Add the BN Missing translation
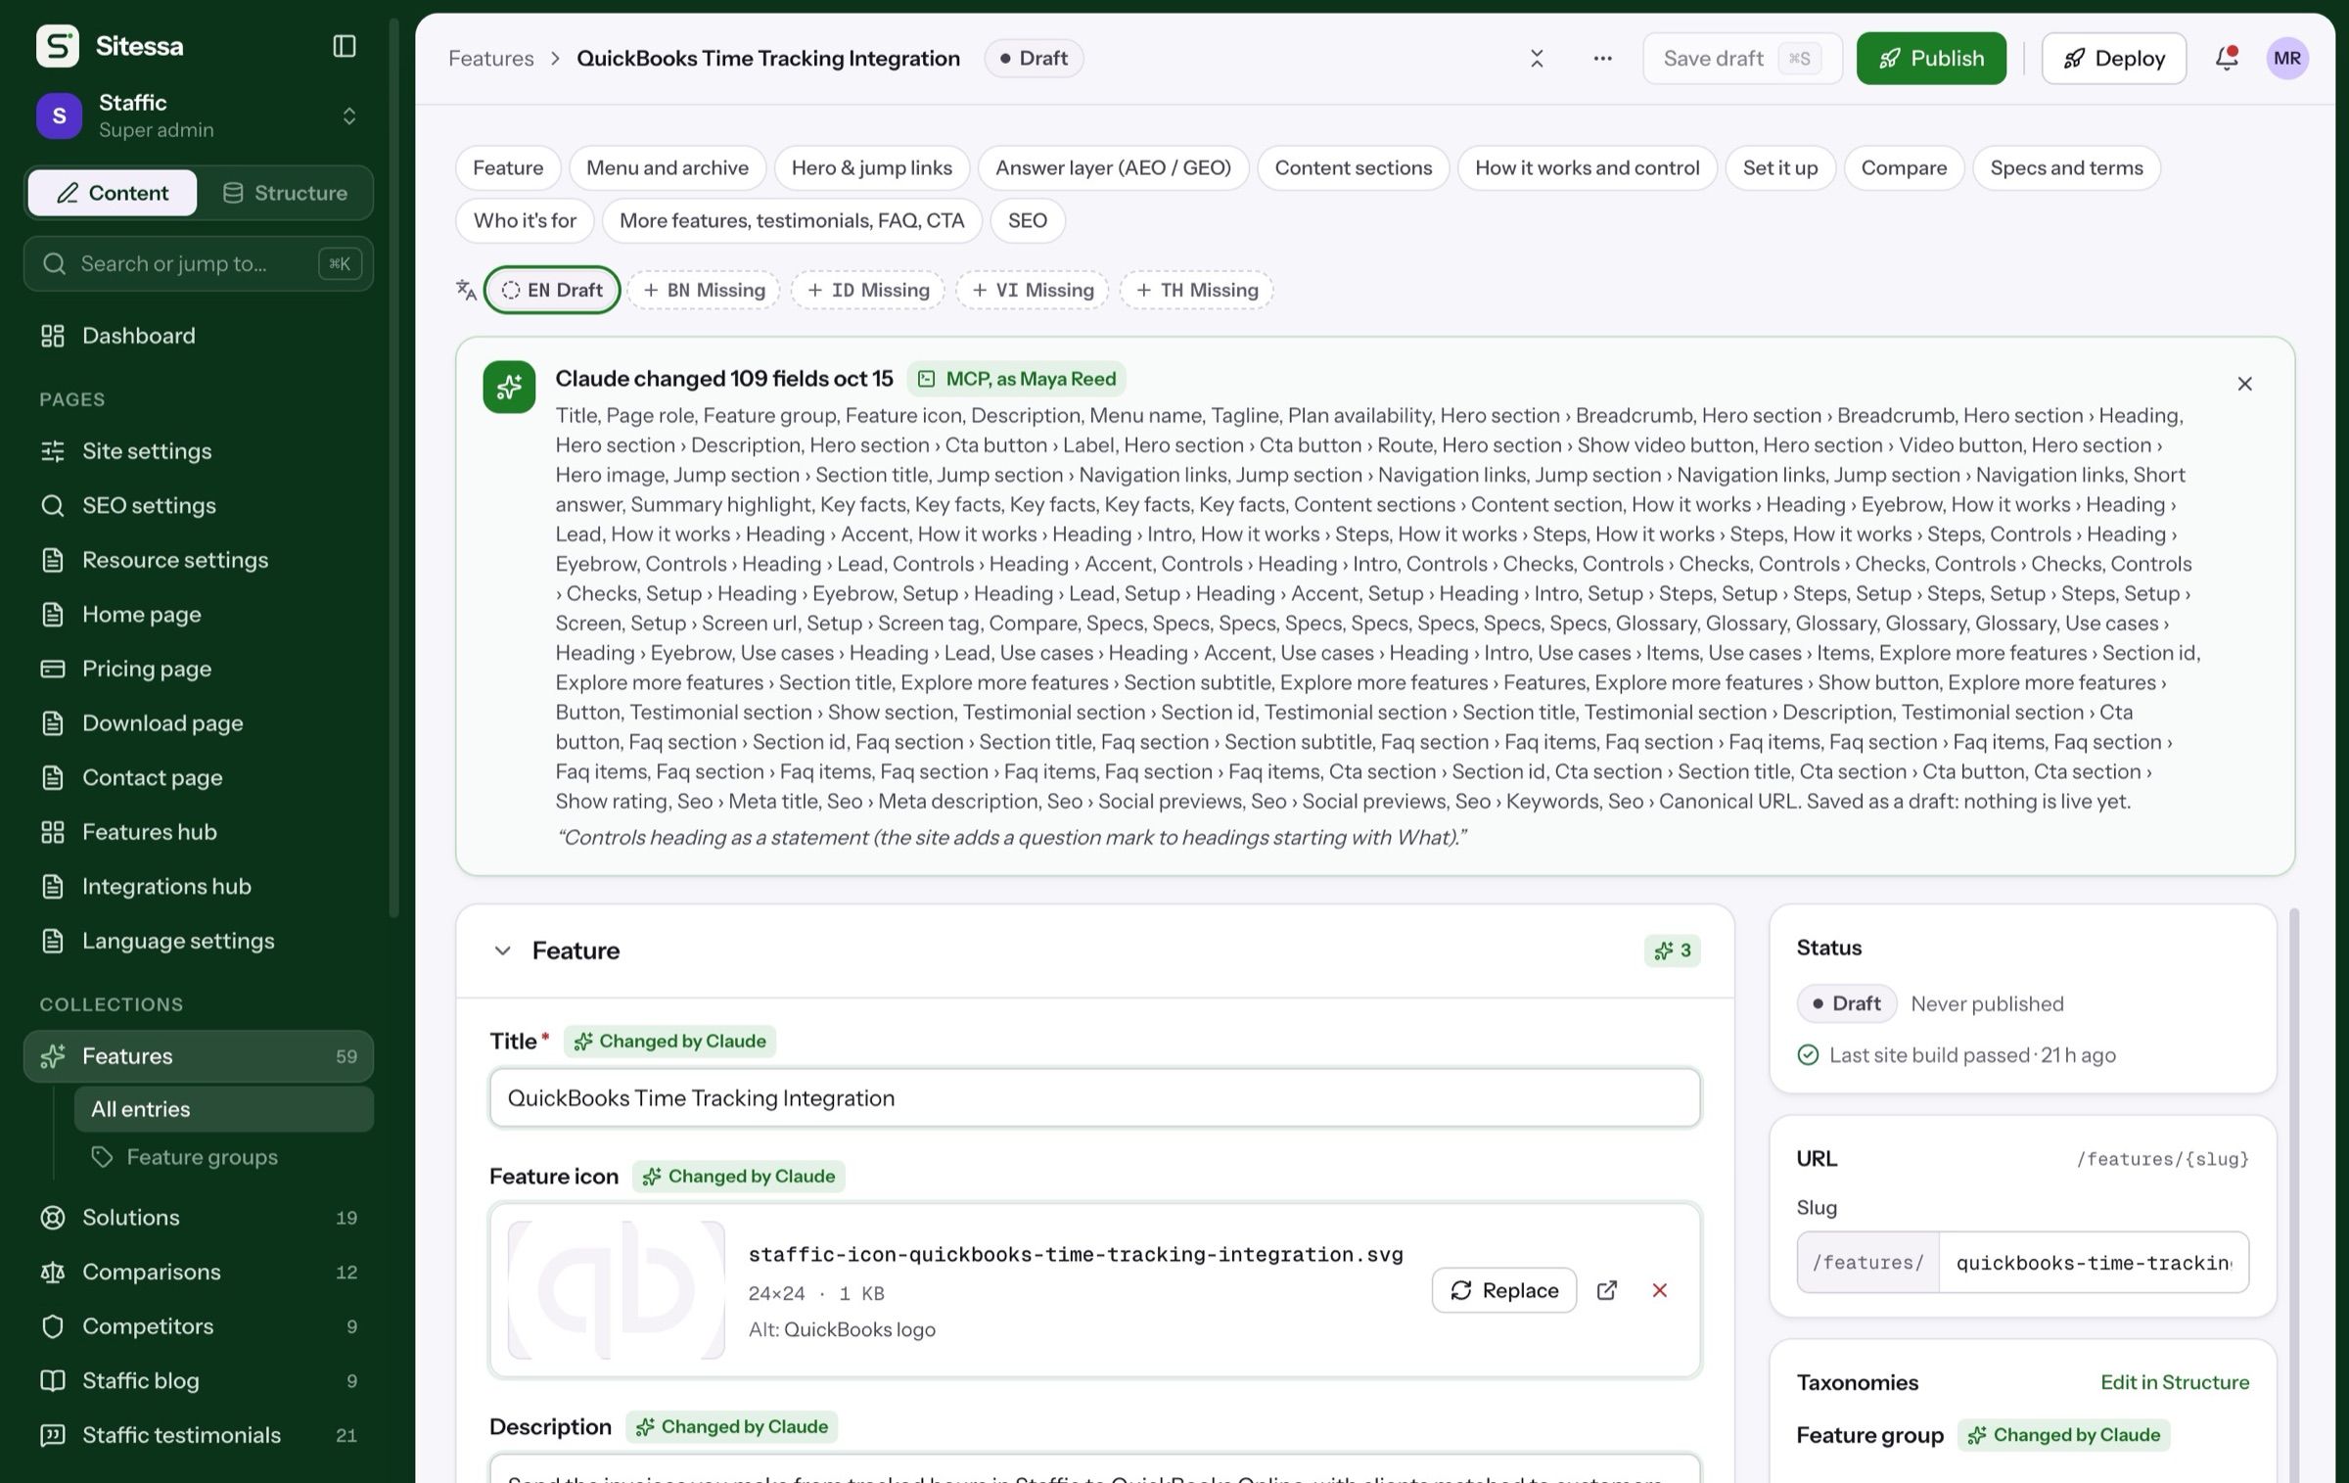This screenshot has width=2349, height=1483. [x=704, y=290]
